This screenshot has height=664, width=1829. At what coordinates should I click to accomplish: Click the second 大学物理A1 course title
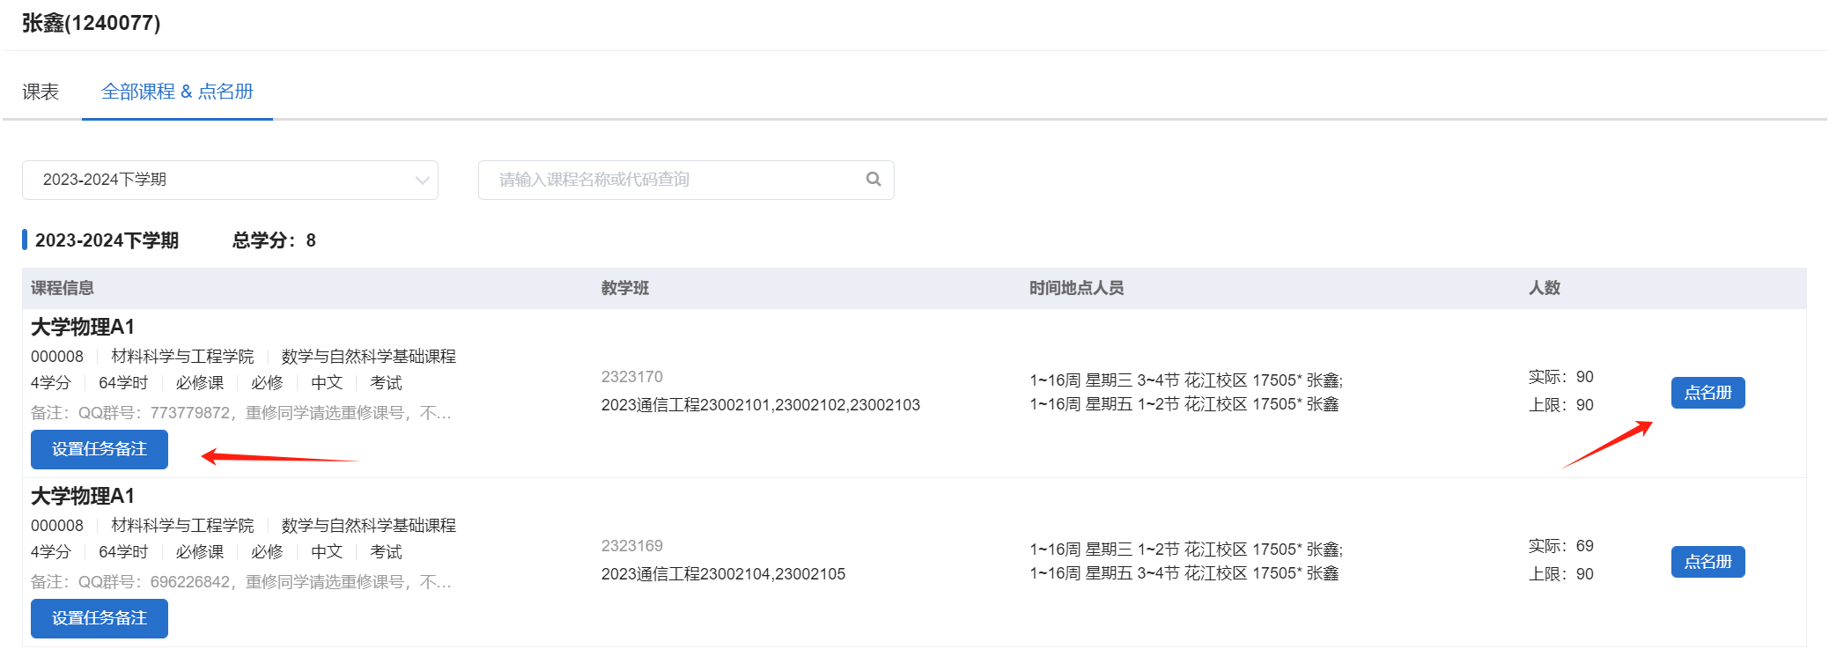pos(83,497)
